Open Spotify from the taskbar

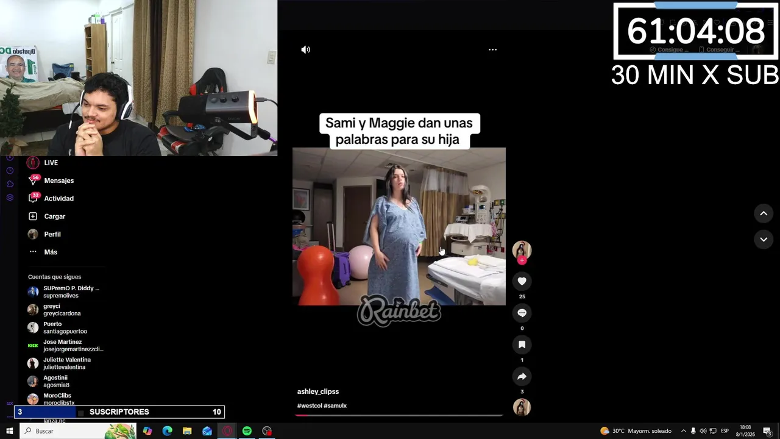pos(247,431)
